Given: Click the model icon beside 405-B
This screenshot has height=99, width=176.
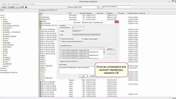Looking at the screenshot, I should point(40,56).
